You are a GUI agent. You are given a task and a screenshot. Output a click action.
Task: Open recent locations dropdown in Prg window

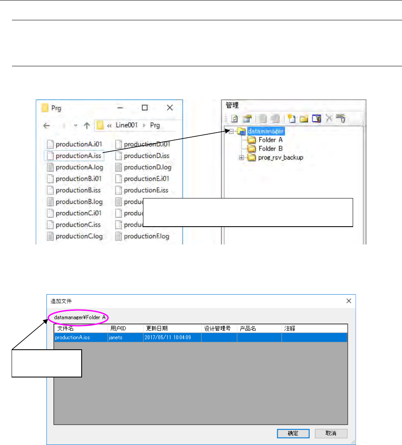tap(75, 126)
